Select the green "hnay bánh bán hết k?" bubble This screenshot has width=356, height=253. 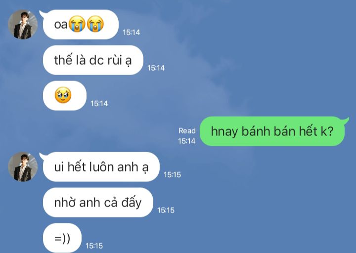click(272, 131)
